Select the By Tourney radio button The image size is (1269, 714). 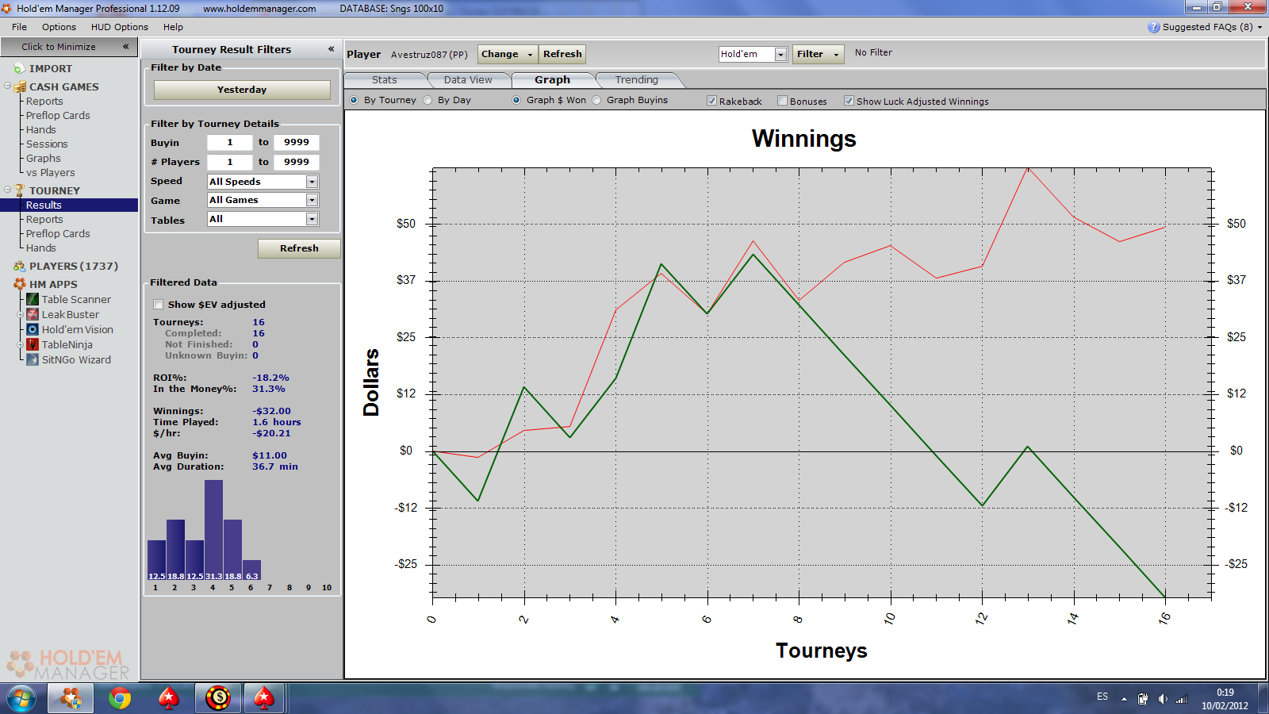coord(354,100)
